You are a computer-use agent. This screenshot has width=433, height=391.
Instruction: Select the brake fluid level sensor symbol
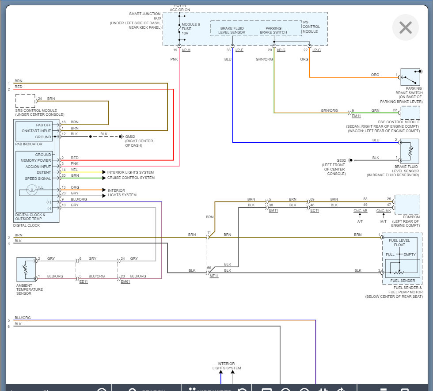tap(410, 151)
